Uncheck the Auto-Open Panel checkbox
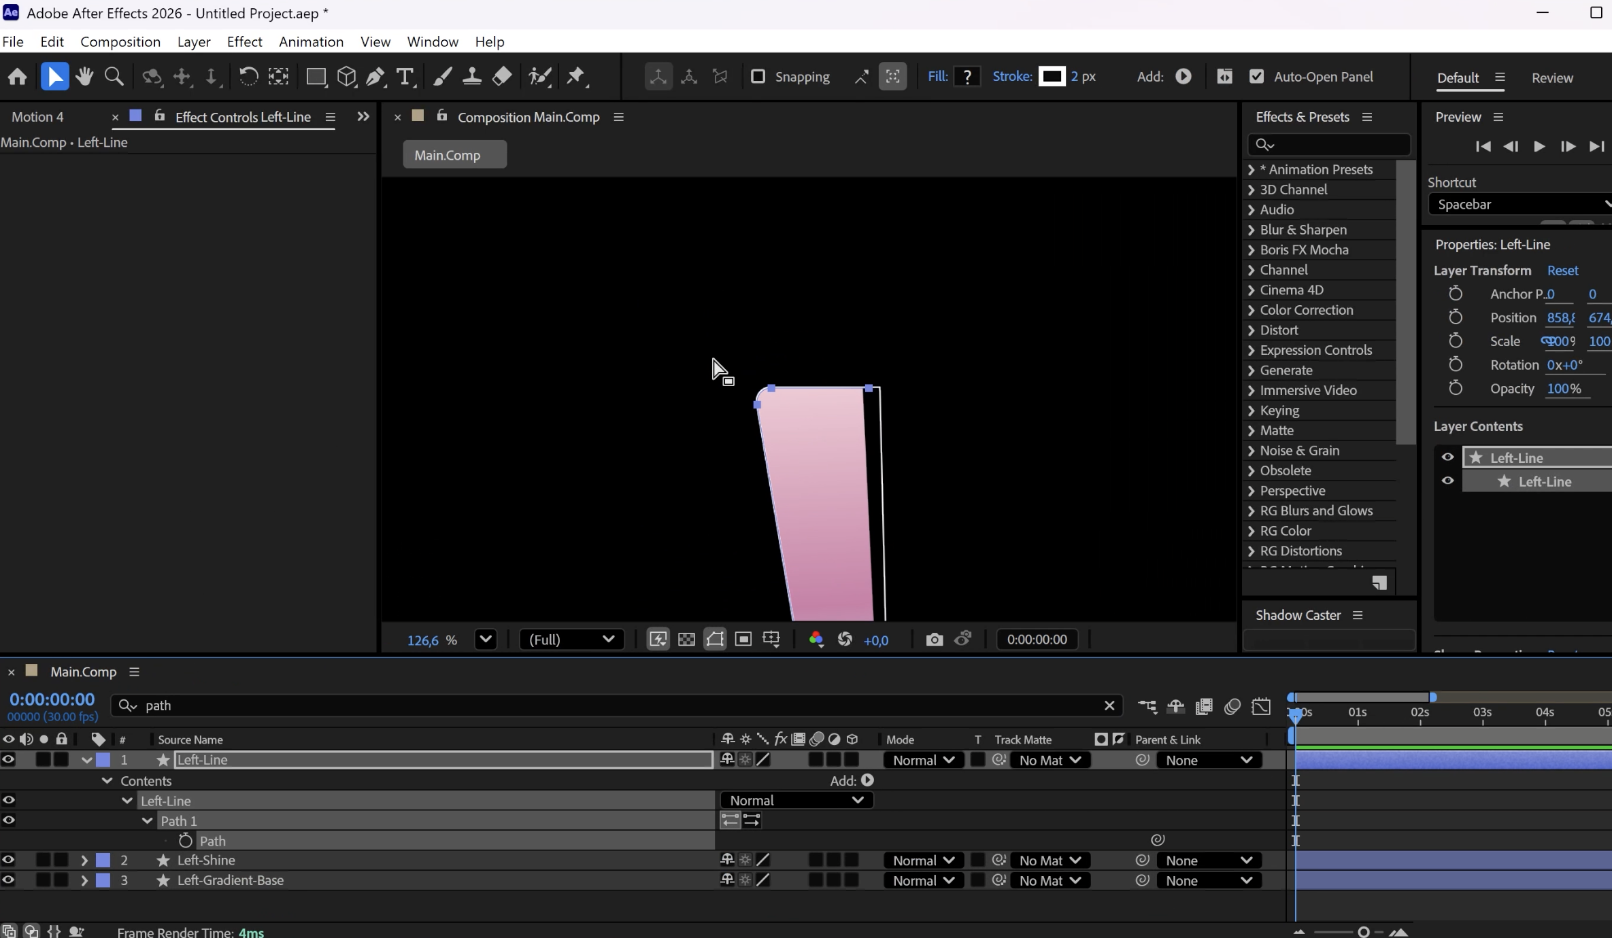The height and width of the screenshot is (938, 1612). tap(1256, 77)
